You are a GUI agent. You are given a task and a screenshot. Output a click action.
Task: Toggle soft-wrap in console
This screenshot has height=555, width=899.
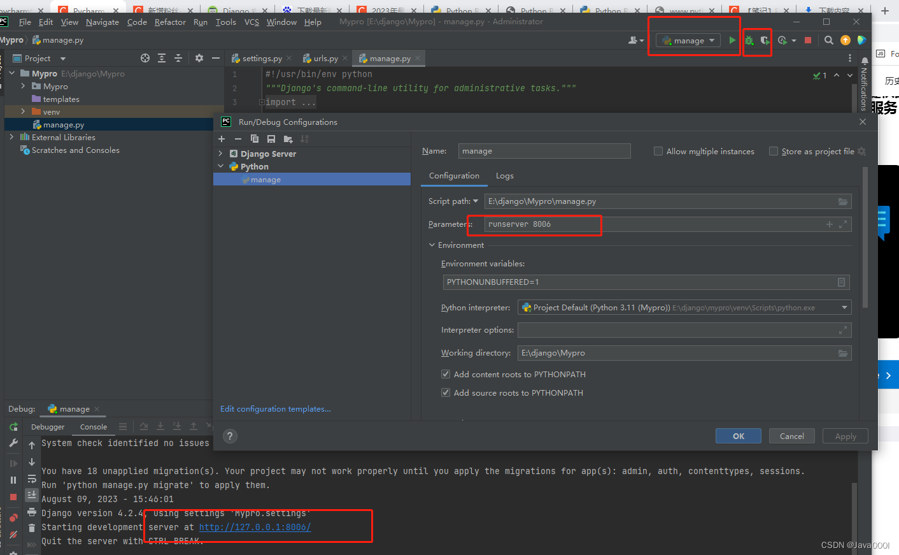[x=32, y=479]
